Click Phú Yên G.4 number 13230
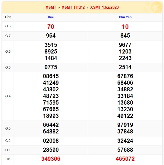The height and width of the screenshot is (165, 164). [125, 109]
